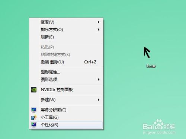
Task: Click the 个性化 personalization icon
Action: [x=34, y=125]
